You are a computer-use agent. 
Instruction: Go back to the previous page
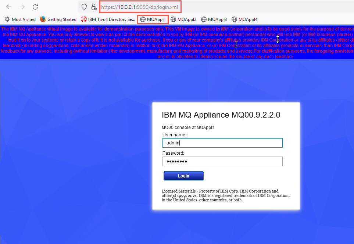tap(9, 7)
